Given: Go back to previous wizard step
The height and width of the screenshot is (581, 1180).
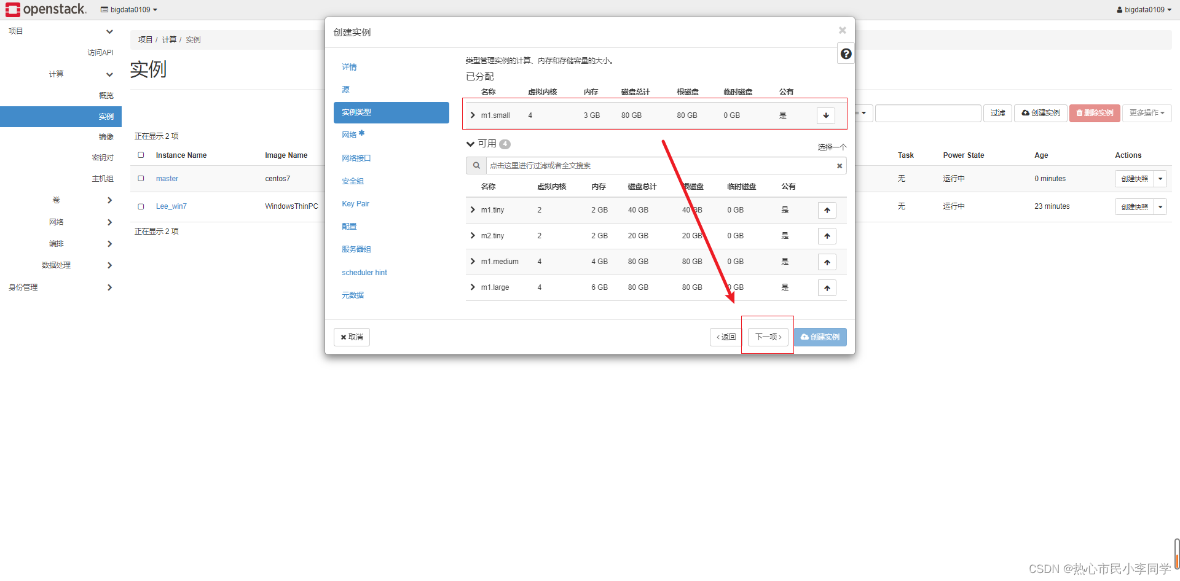Looking at the screenshot, I should pyautogui.click(x=726, y=337).
